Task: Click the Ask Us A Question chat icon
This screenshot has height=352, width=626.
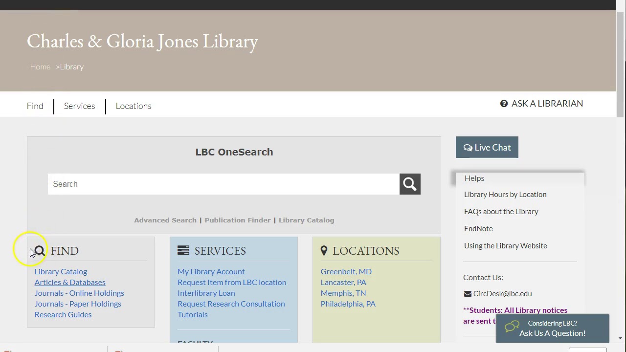Action: tap(512, 327)
